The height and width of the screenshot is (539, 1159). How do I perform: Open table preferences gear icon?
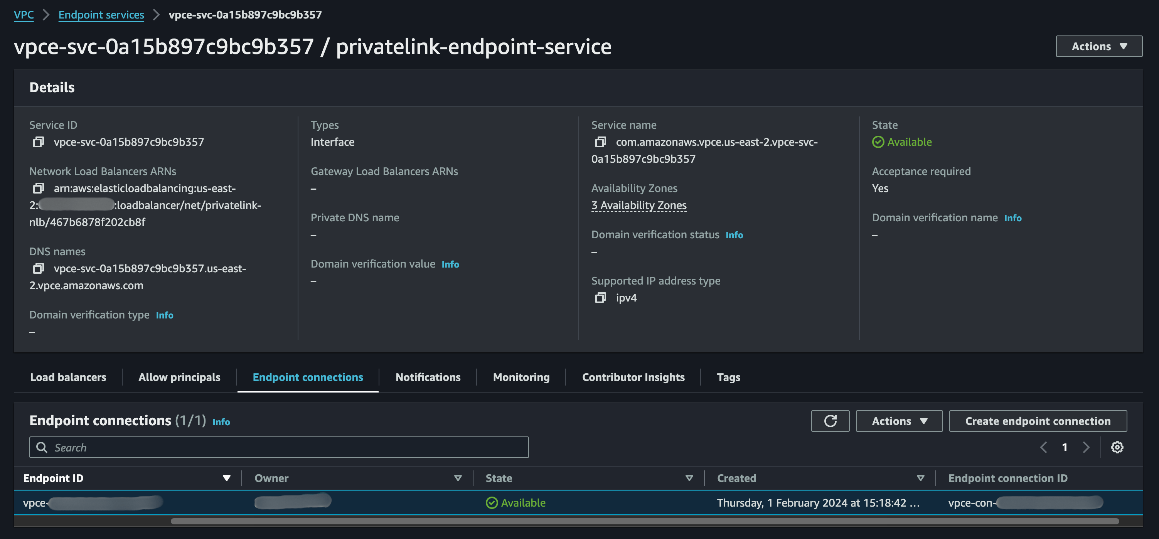pyautogui.click(x=1117, y=447)
